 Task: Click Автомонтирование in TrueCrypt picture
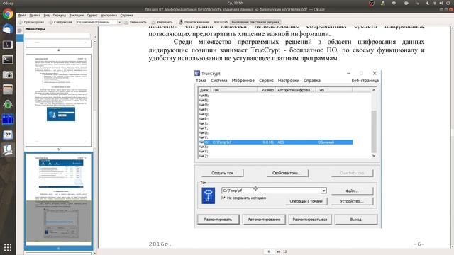pyautogui.click(x=264, y=220)
